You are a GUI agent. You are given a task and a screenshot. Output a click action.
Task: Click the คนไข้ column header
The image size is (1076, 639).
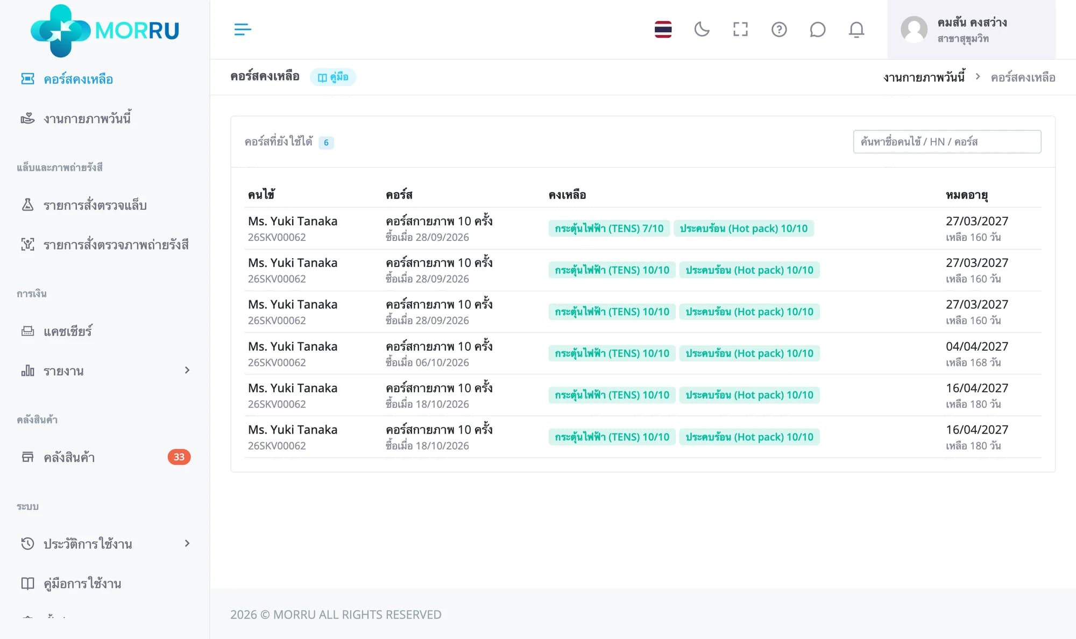pyautogui.click(x=261, y=195)
